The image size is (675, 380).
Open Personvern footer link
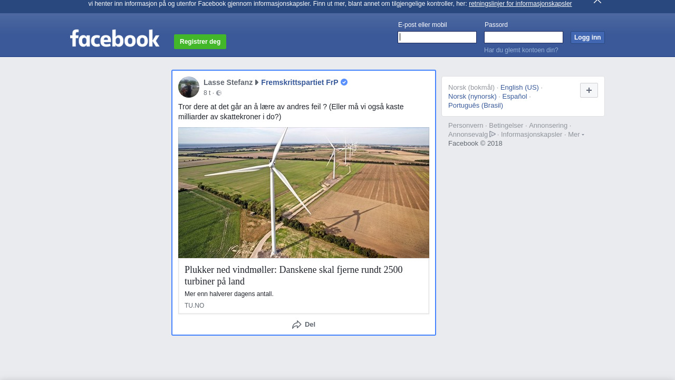466,126
